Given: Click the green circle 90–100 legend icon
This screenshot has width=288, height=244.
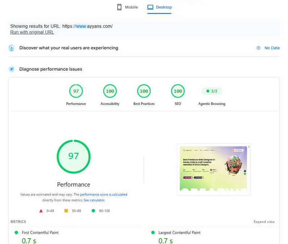Looking at the screenshot, I should (93, 211).
